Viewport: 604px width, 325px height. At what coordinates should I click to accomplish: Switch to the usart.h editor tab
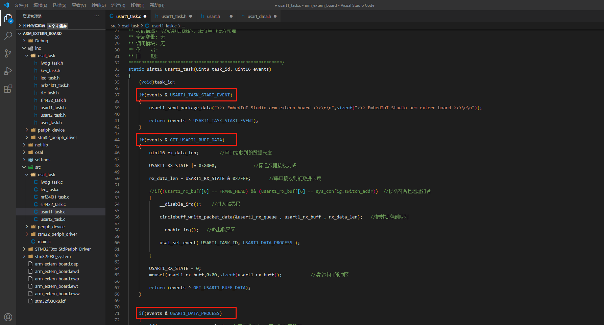[x=213, y=16]
